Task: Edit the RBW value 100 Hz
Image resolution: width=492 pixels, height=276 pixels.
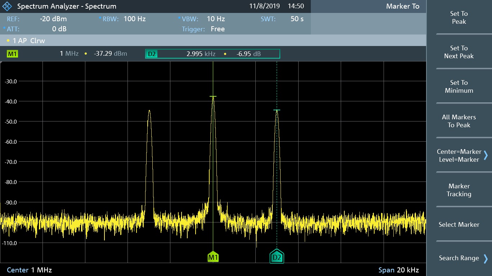Action: point(134,19)
